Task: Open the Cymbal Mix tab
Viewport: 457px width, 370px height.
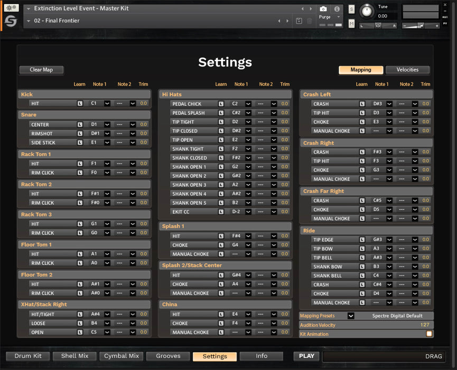Action: pos(122,356)
